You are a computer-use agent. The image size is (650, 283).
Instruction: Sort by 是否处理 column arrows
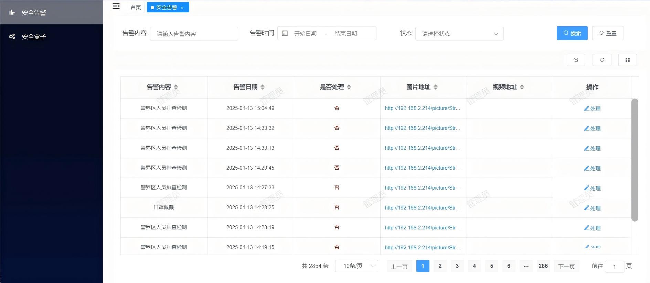click(x=349, y=87)
